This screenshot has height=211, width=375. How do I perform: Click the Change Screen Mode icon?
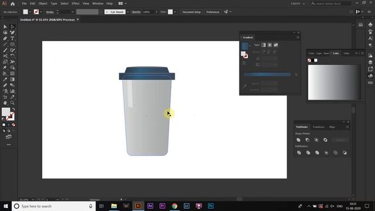coord(9,137)
